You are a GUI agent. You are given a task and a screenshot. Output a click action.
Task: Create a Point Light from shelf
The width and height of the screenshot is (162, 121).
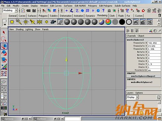pyautogui.click(x=25, y=22)
